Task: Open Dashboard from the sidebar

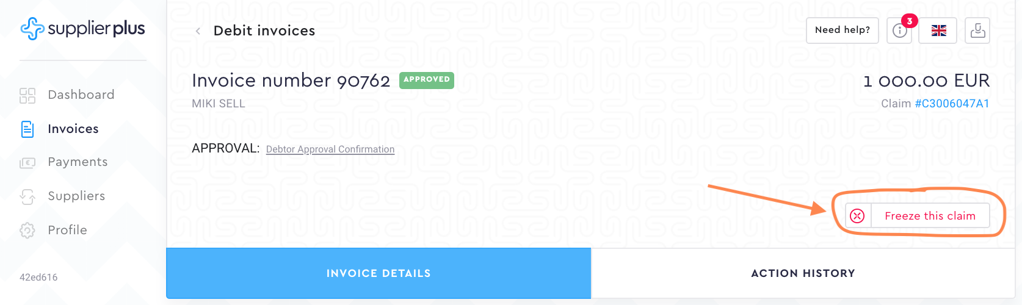Action: tap(81, 95)
